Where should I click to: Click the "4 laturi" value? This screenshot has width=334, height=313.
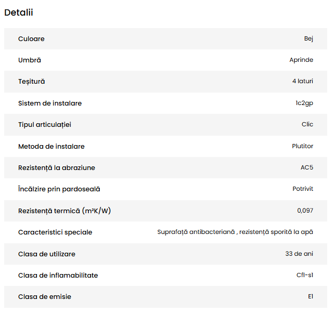[x=303, y=82]
